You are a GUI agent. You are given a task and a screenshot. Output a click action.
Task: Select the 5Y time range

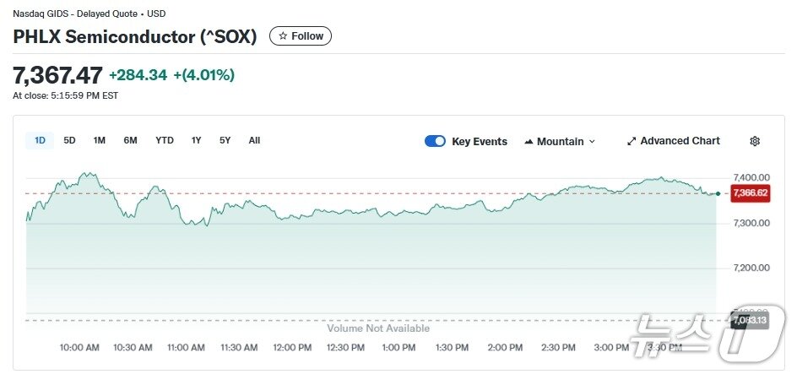(225, 140)
